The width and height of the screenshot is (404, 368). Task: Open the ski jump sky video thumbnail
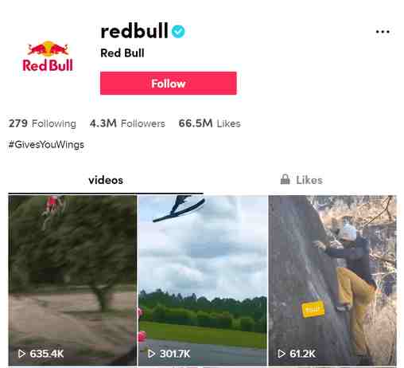203,280
